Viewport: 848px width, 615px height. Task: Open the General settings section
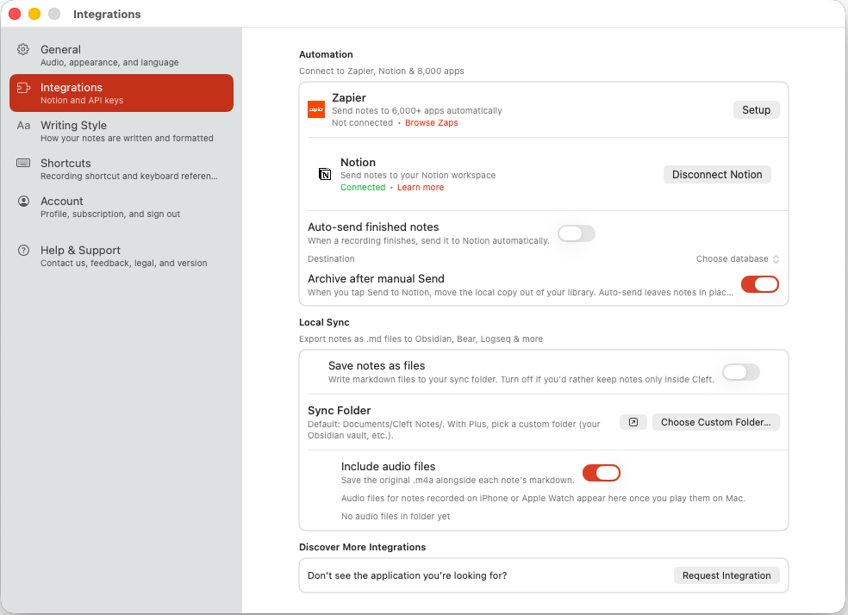click(x=122, y=55)
